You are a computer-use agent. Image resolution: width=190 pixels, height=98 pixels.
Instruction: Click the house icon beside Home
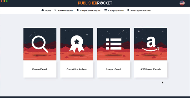pyautogui.click(x=43, y=10)
